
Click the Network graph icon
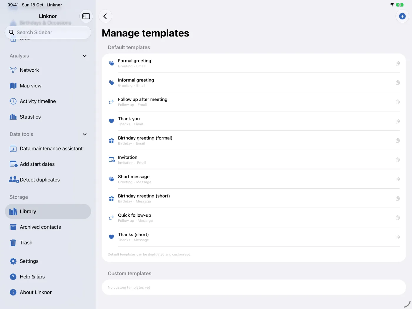coord(13,70)
